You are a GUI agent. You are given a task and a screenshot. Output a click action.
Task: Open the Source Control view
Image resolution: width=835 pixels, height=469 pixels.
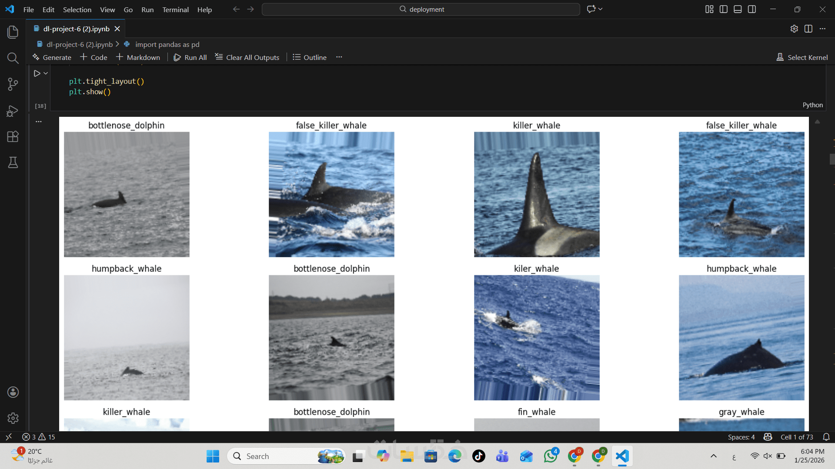click(13, 84)
